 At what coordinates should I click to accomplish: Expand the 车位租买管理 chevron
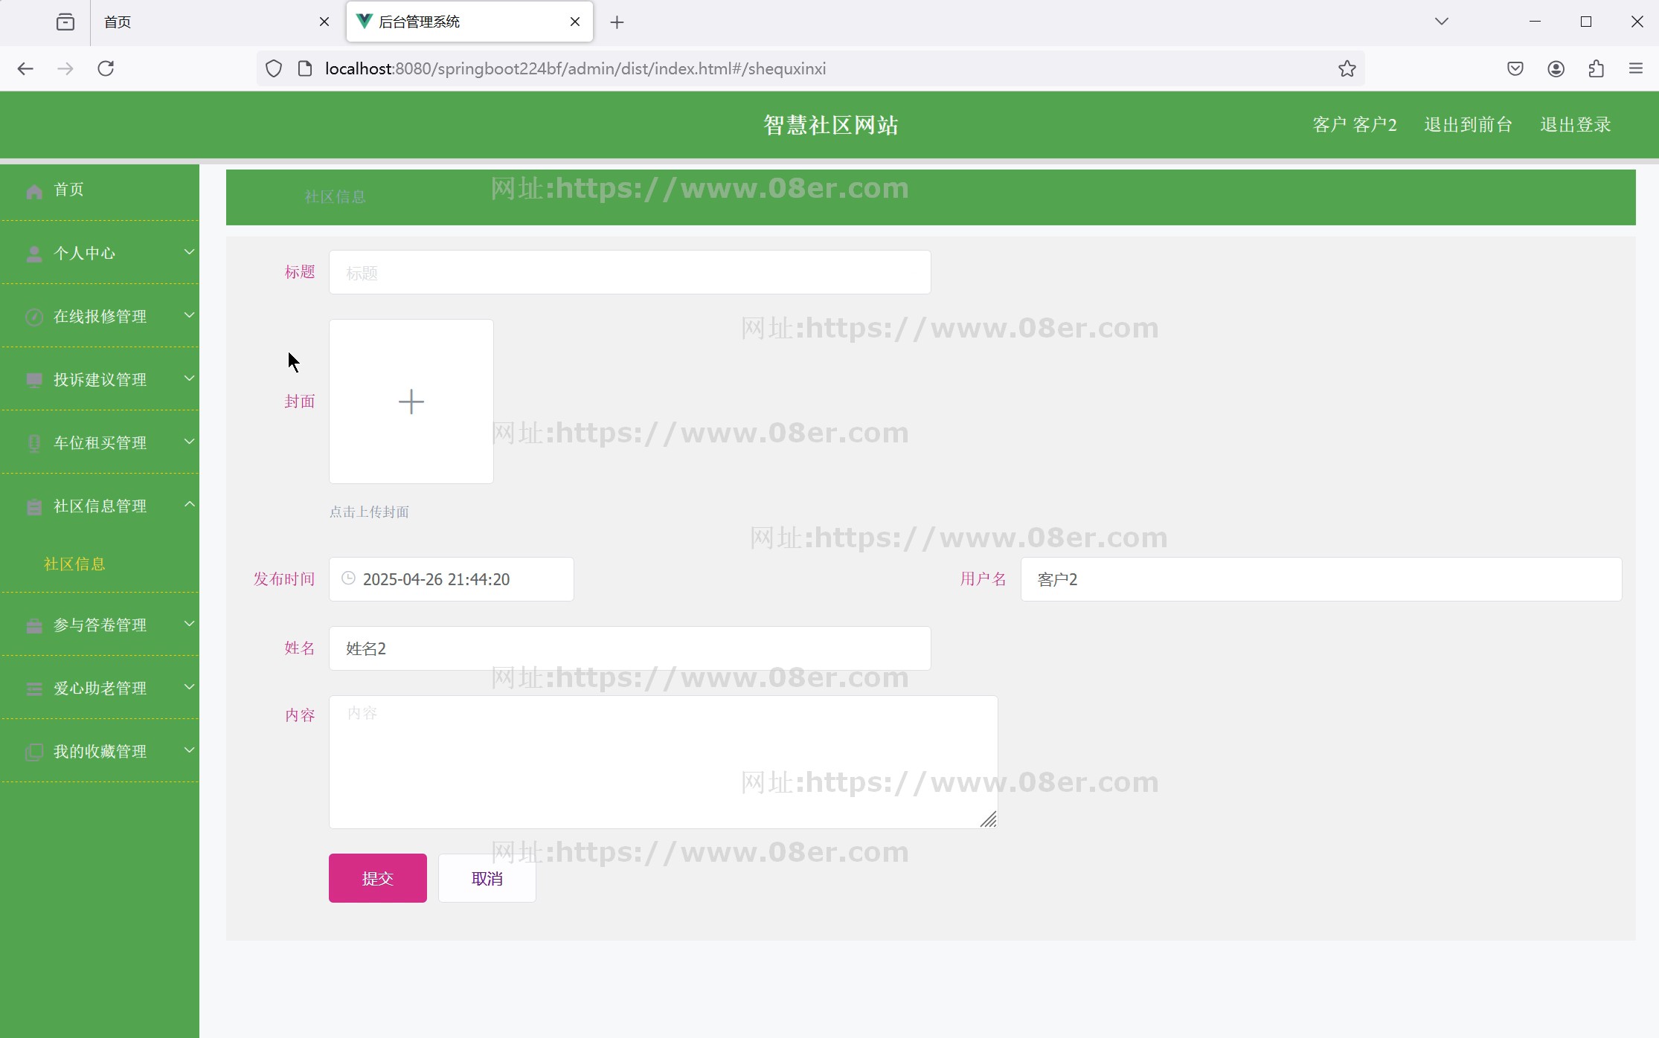190,442
